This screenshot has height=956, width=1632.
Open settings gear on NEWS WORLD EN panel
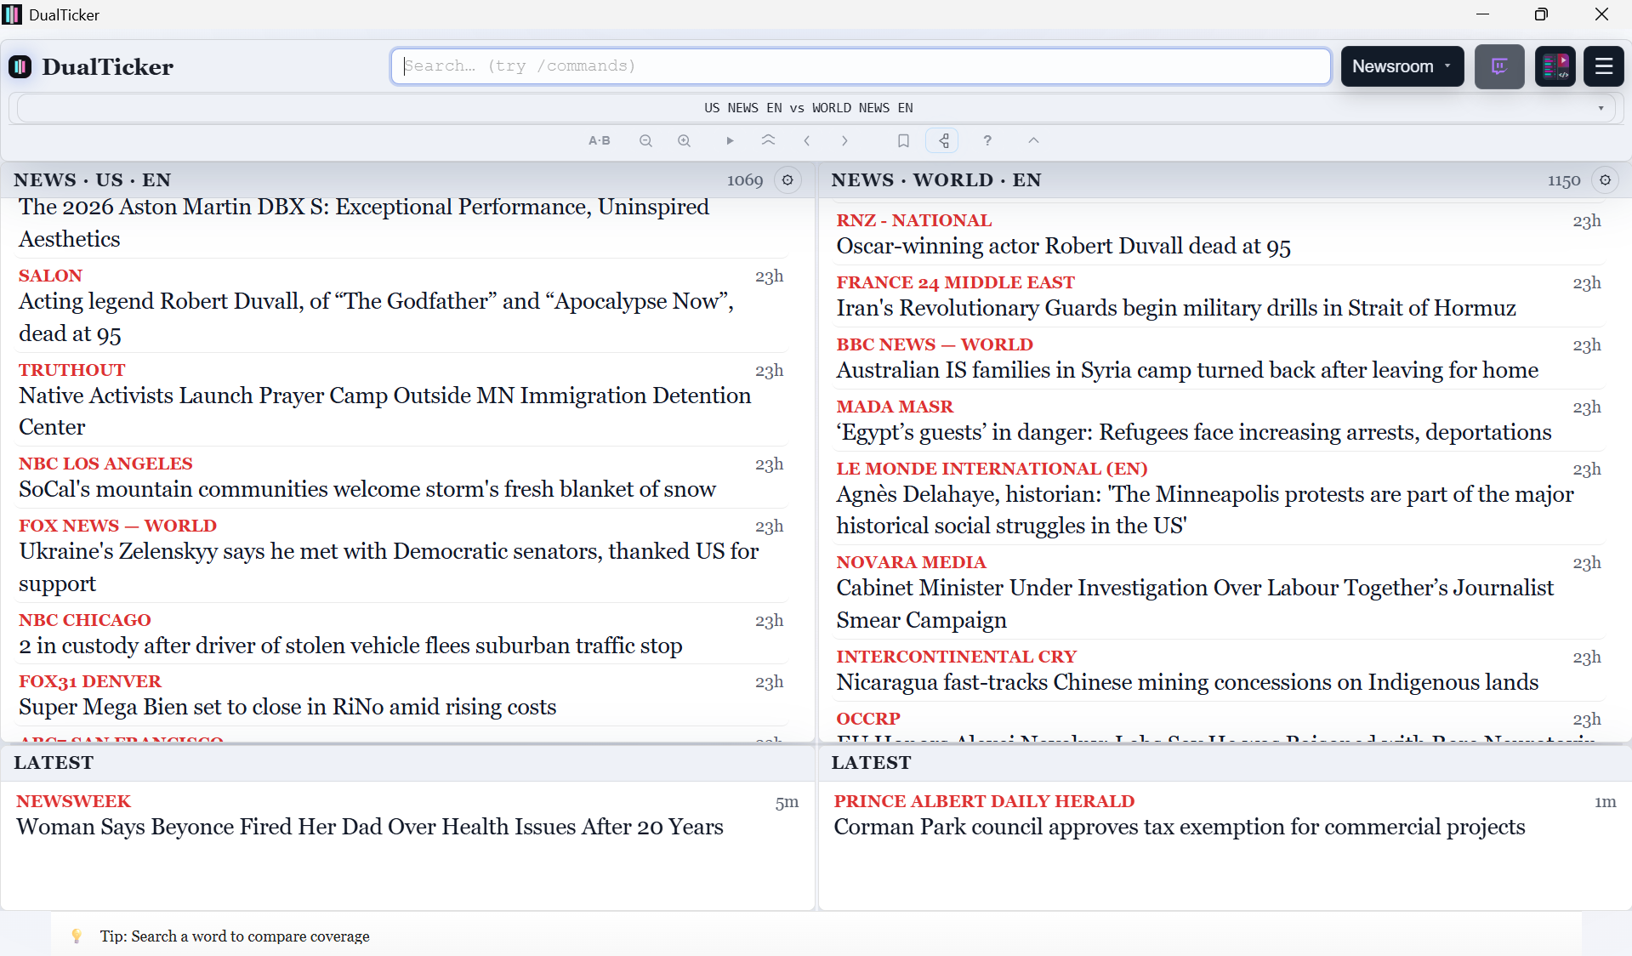click(x=1606, y=180)
